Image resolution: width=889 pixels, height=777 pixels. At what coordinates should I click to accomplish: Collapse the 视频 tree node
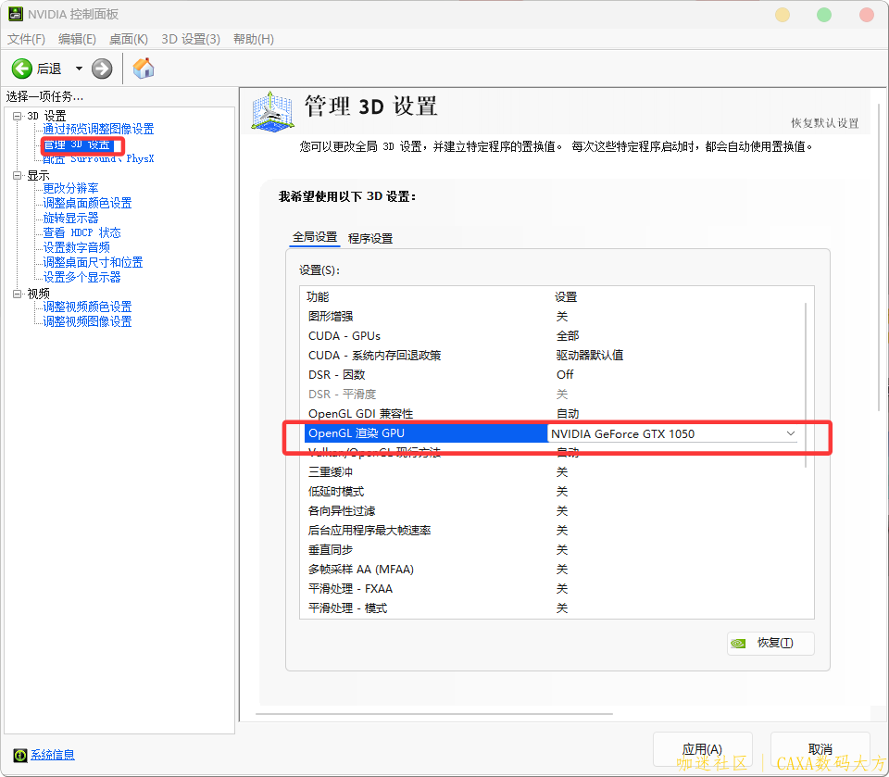click(x=17, y=294)
